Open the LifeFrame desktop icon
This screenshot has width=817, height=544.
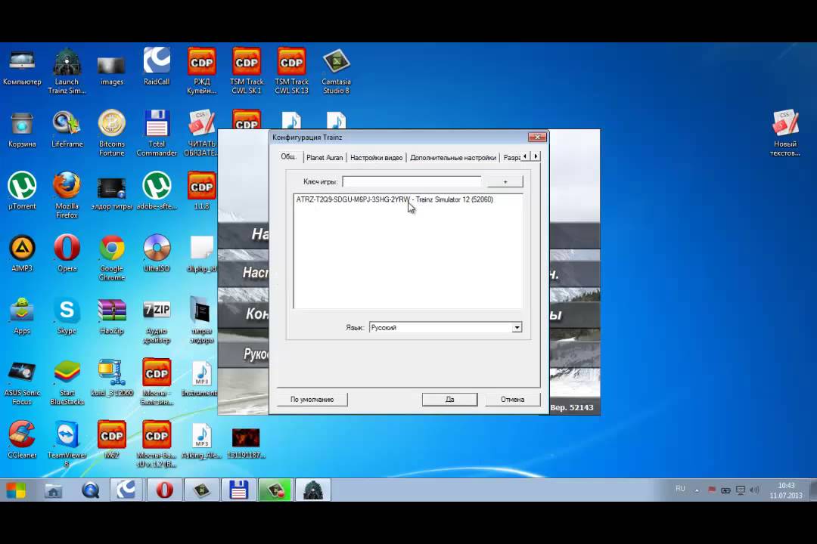[67, 130]
